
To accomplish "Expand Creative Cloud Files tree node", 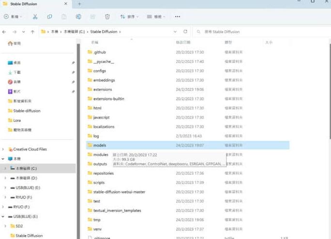I will (x=3, y=149).
